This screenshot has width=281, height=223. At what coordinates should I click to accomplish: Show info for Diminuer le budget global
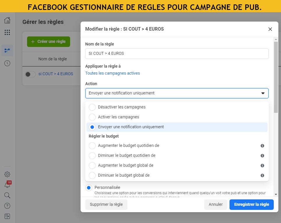coord(262,175)
